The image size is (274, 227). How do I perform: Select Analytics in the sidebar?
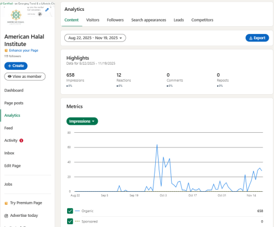click(x=13, y=115)
